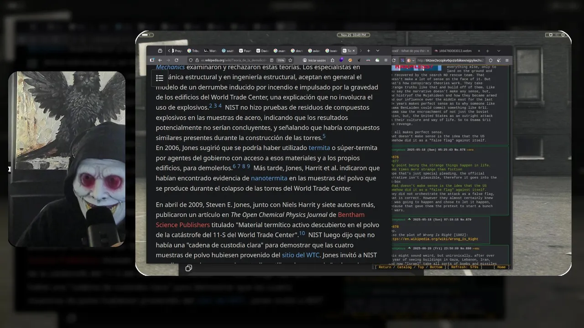The image size is (584, 328).
Task: Open a new tab in Wikipedia browser window
Action: tap(368, 51)
